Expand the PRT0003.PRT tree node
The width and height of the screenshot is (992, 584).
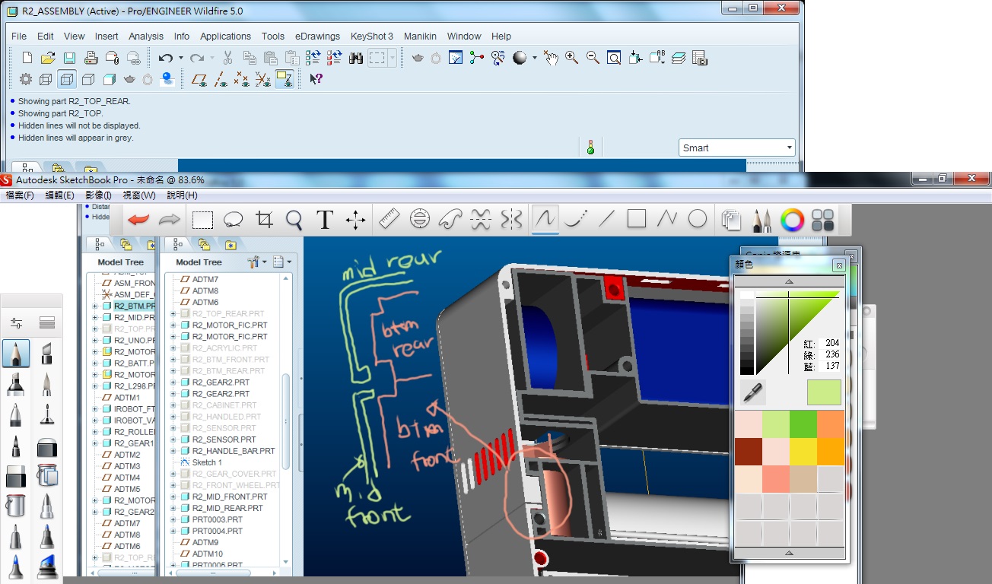click(173, 519)
